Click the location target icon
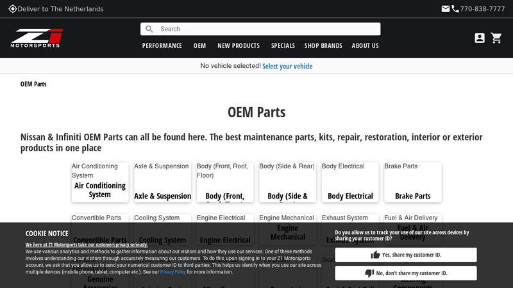Screen dimensions: 513x288 (12, 9)
